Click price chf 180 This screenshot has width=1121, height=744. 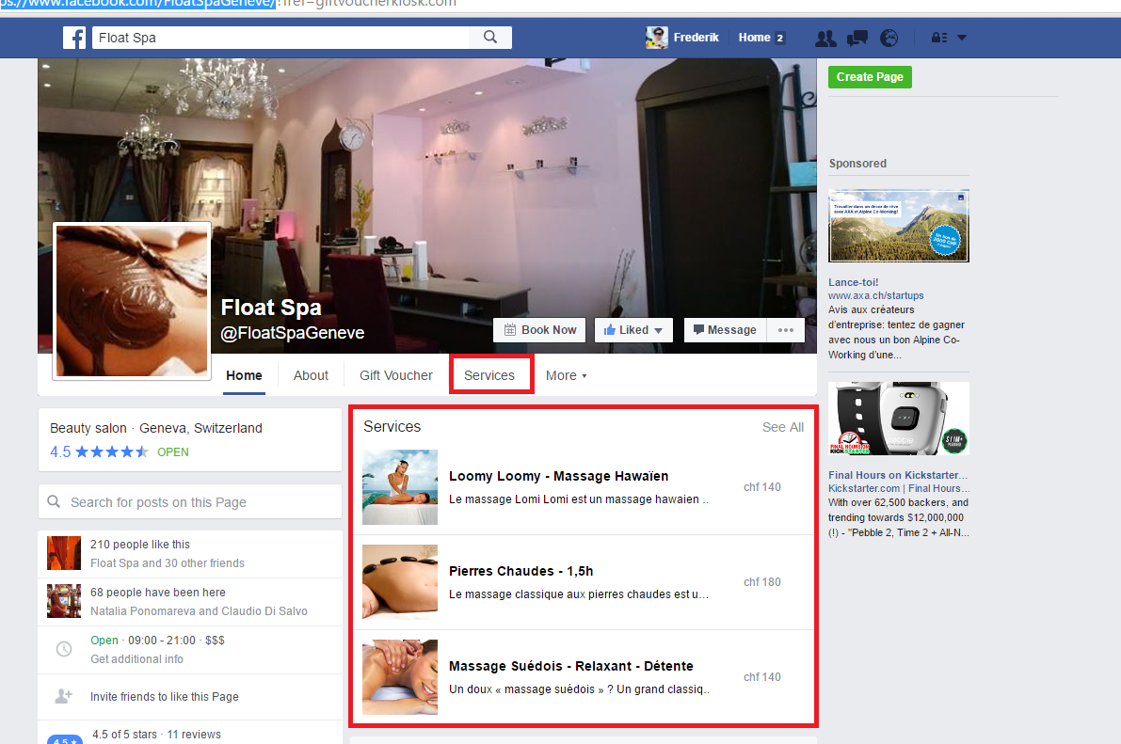(762, 582)
